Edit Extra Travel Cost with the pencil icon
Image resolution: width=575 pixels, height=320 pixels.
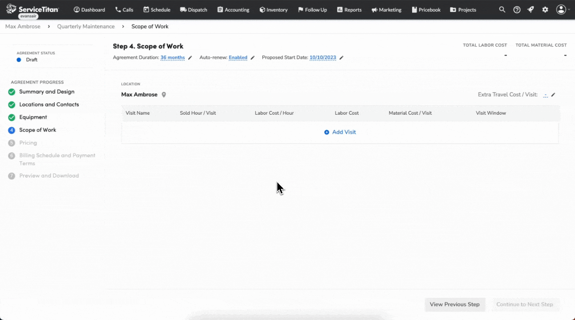pos(553,95)
